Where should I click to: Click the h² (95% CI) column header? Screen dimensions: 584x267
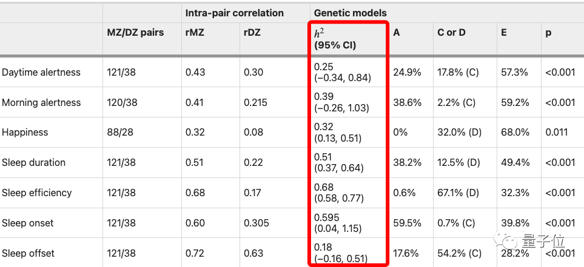pyautogui.click(x=335, y=39)
